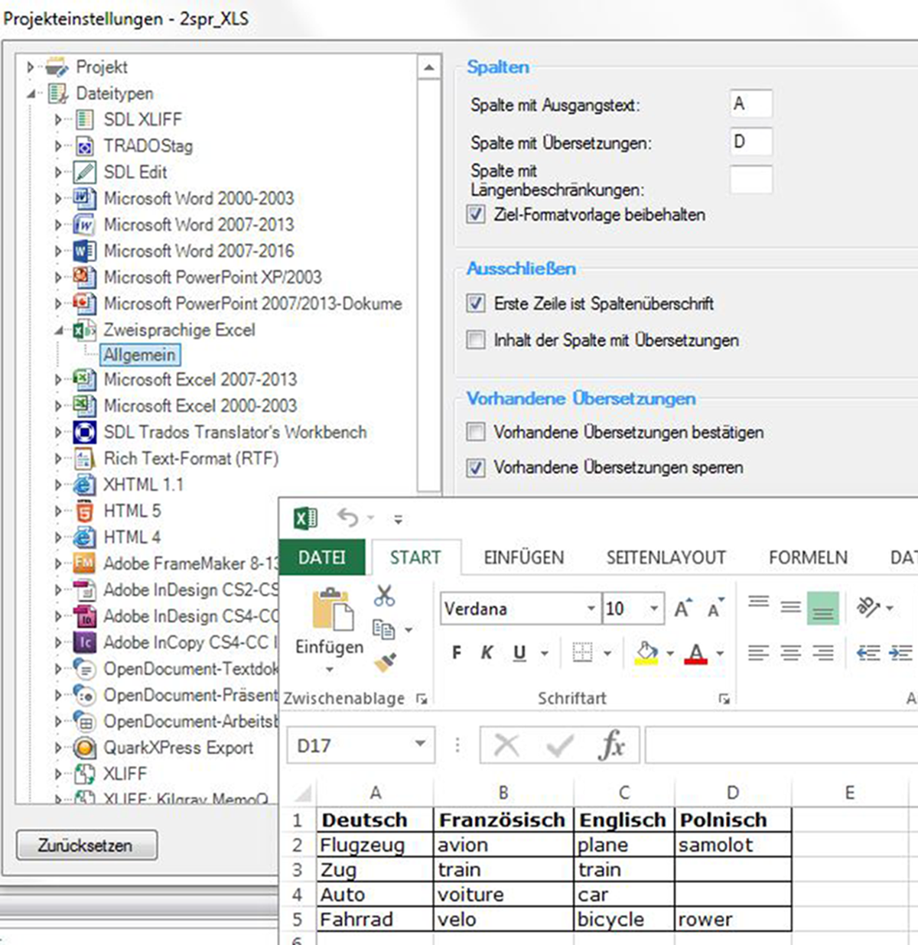Expand the Projekt tree node
The width and height of the screenshot is (918, 945).
point(31,67)
